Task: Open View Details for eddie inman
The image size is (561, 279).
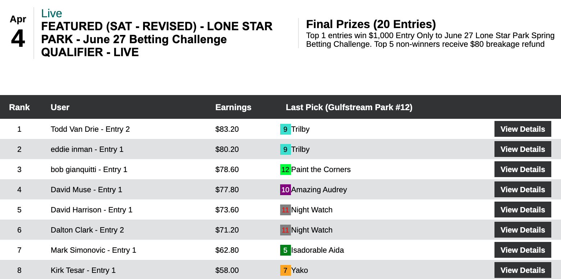Action: pos(523,149)
